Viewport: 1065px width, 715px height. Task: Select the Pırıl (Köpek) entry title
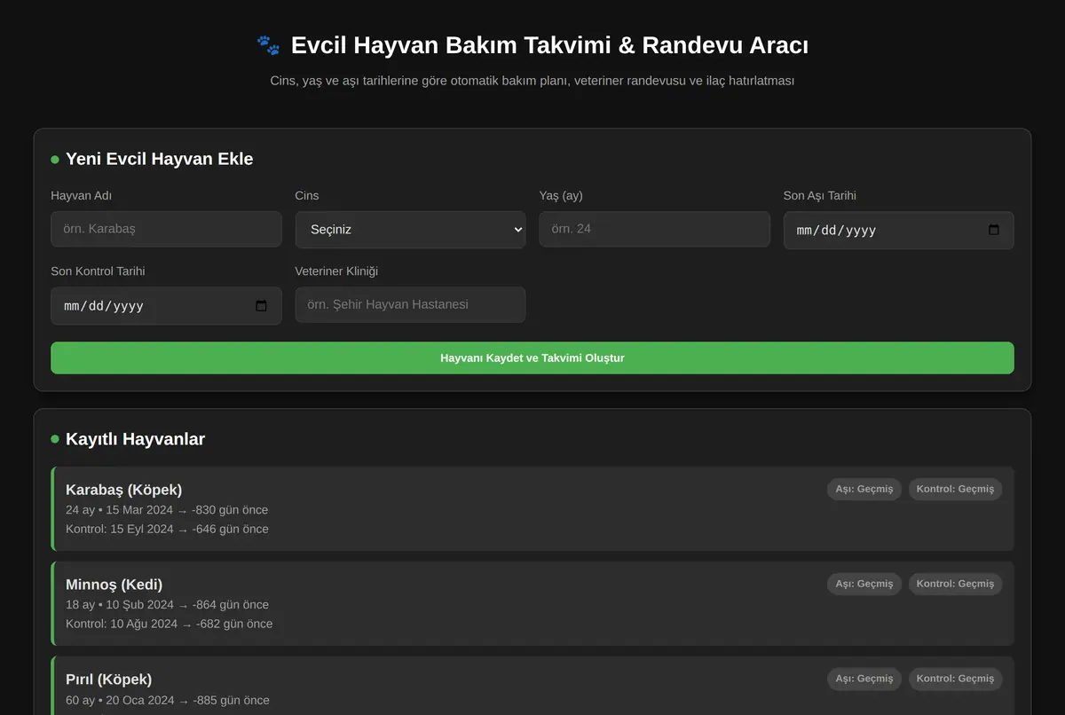[x=108, y=680]
